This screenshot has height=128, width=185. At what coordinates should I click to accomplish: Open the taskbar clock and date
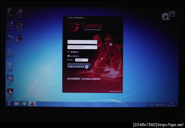point(171,104)
